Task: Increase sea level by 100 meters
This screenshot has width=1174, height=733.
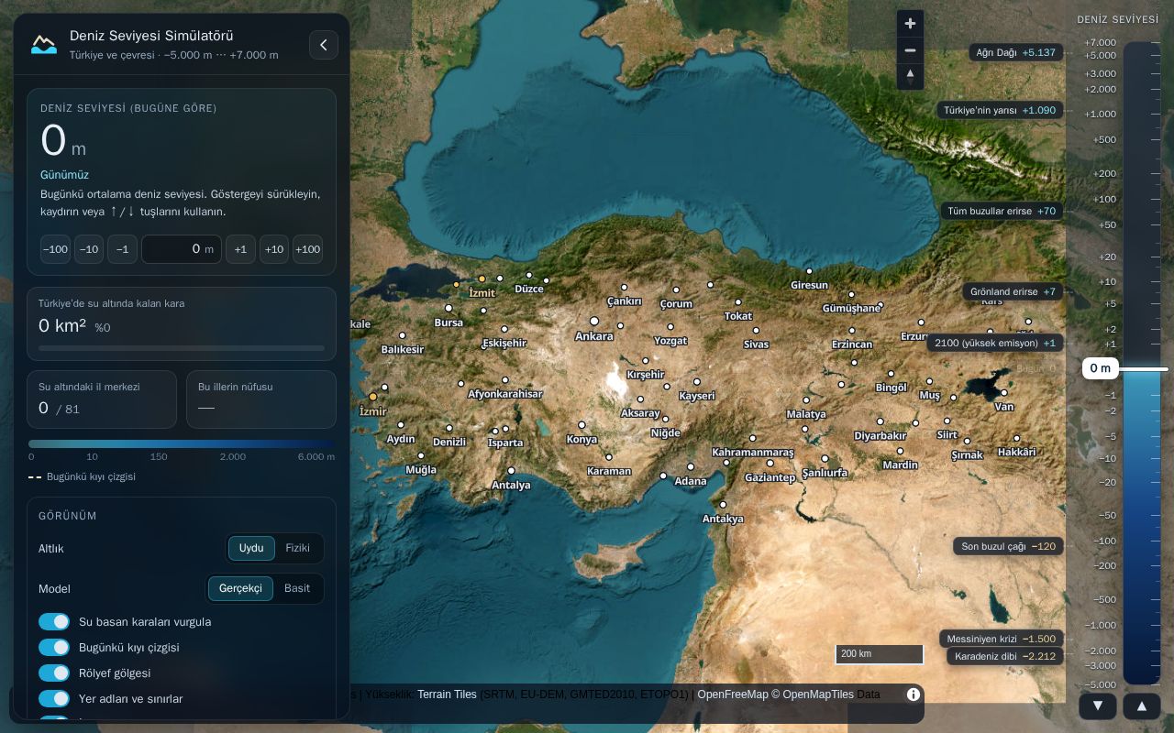Action: pyautogui.click(x=308, y=249)
